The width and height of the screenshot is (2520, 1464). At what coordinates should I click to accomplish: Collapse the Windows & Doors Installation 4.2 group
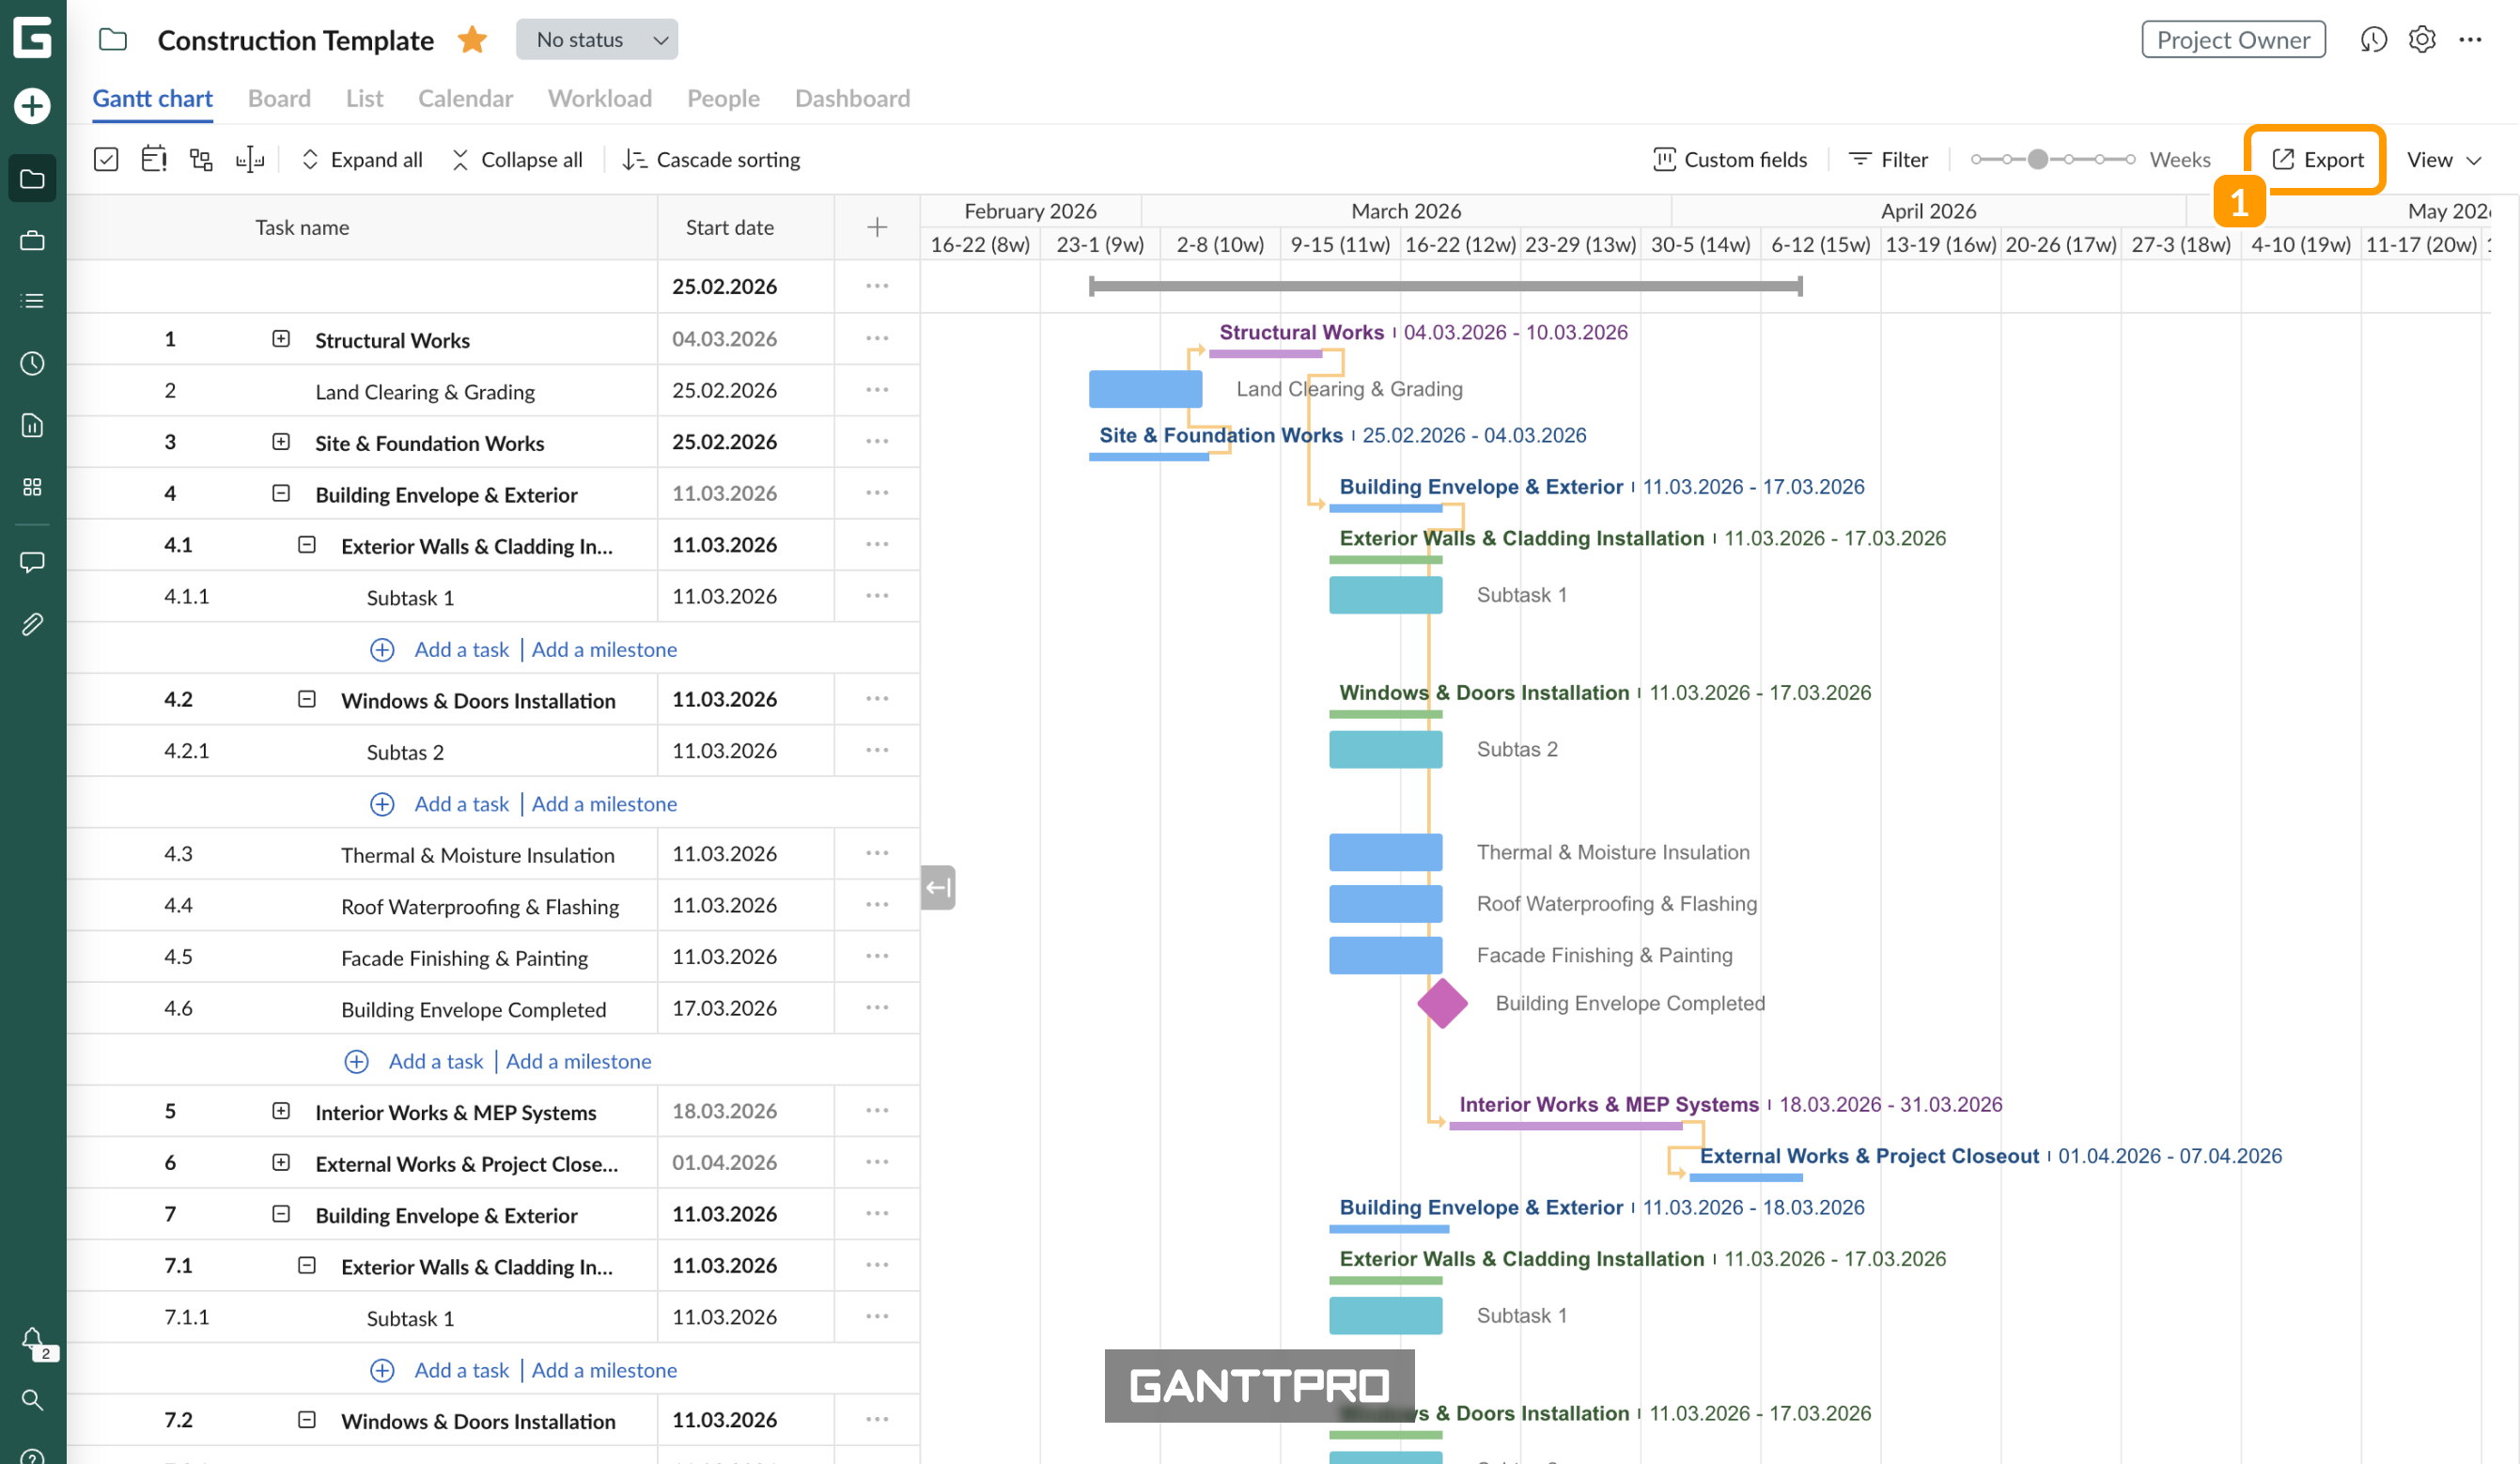click(x=307, y=699)
